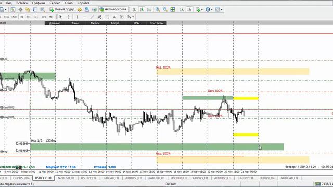333x187 pixels.
Task: Open the templates icon
Action: 217,9
